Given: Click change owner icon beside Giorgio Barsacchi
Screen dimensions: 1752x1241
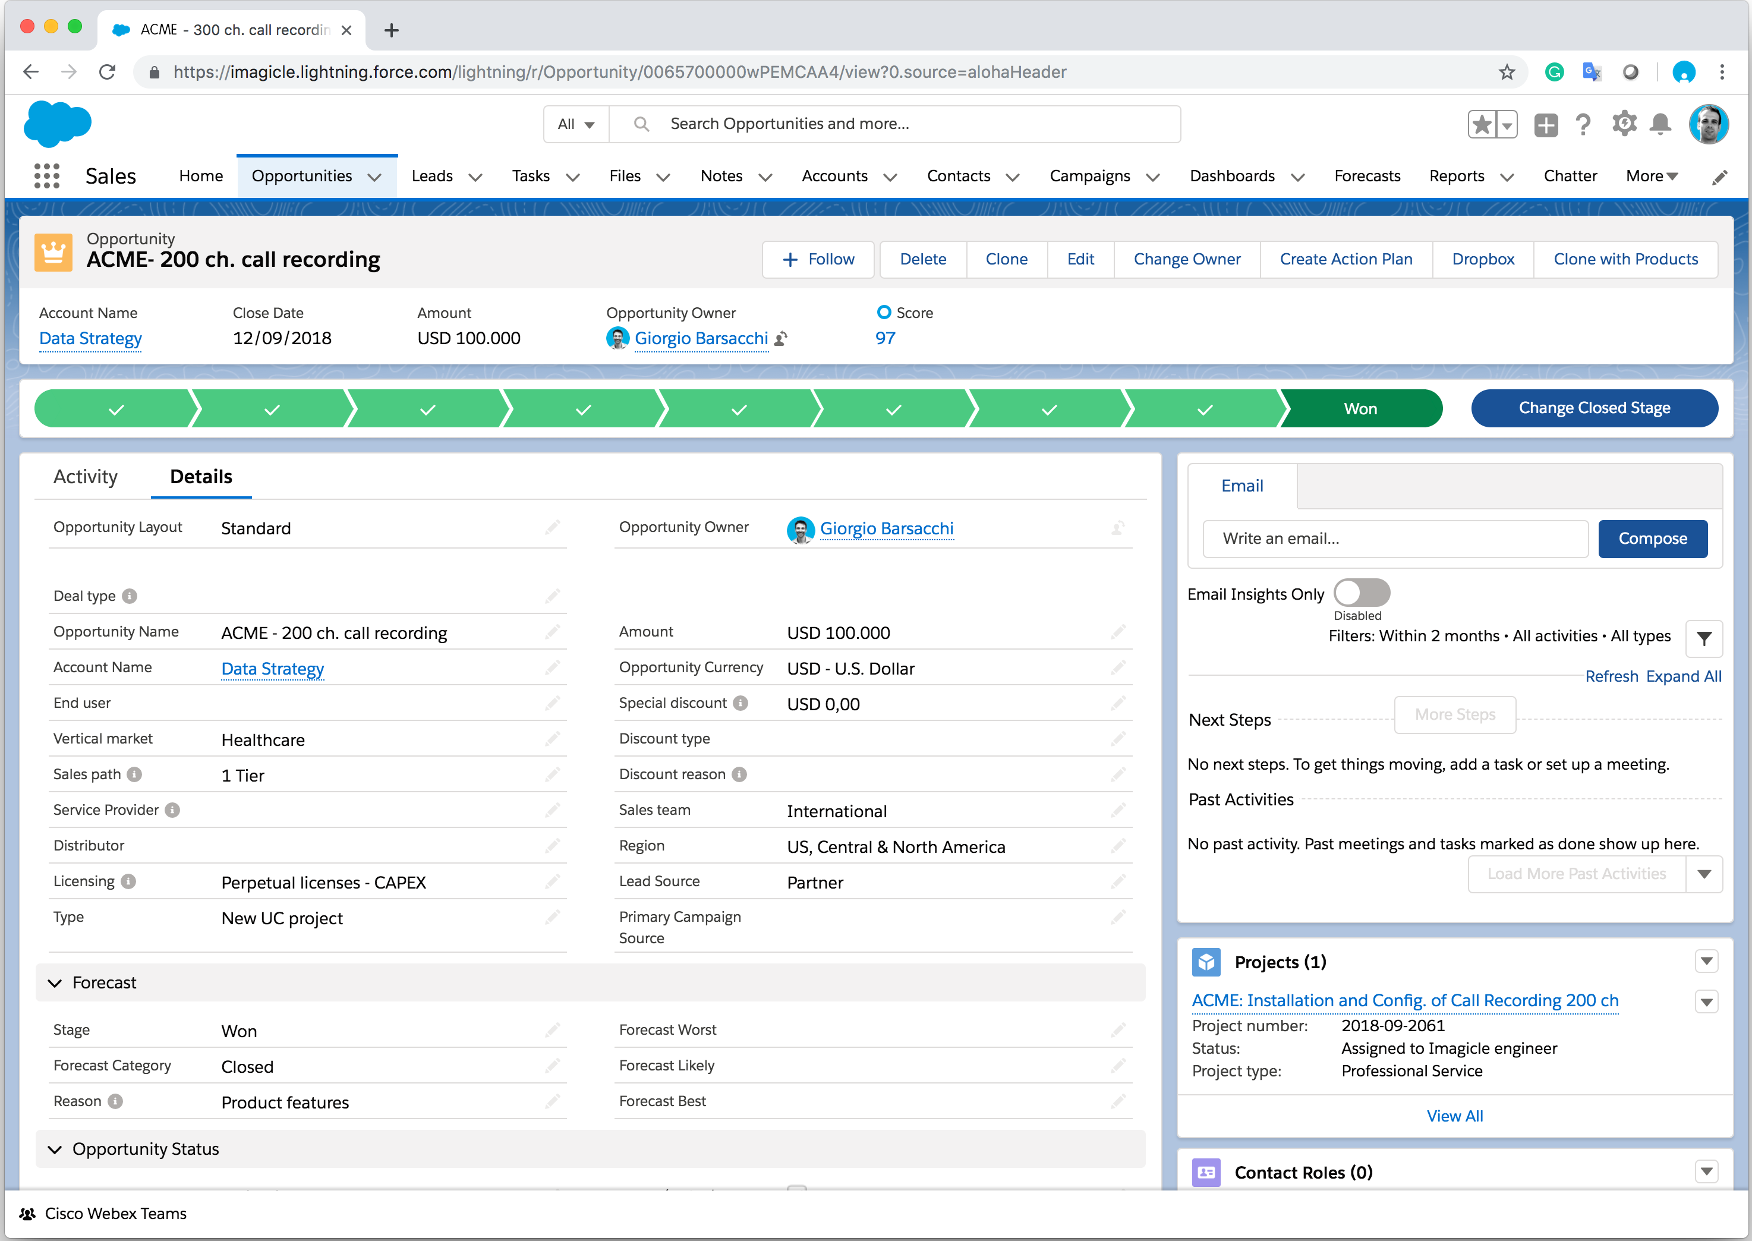Looking at the screenshot, I should (780, 339).
